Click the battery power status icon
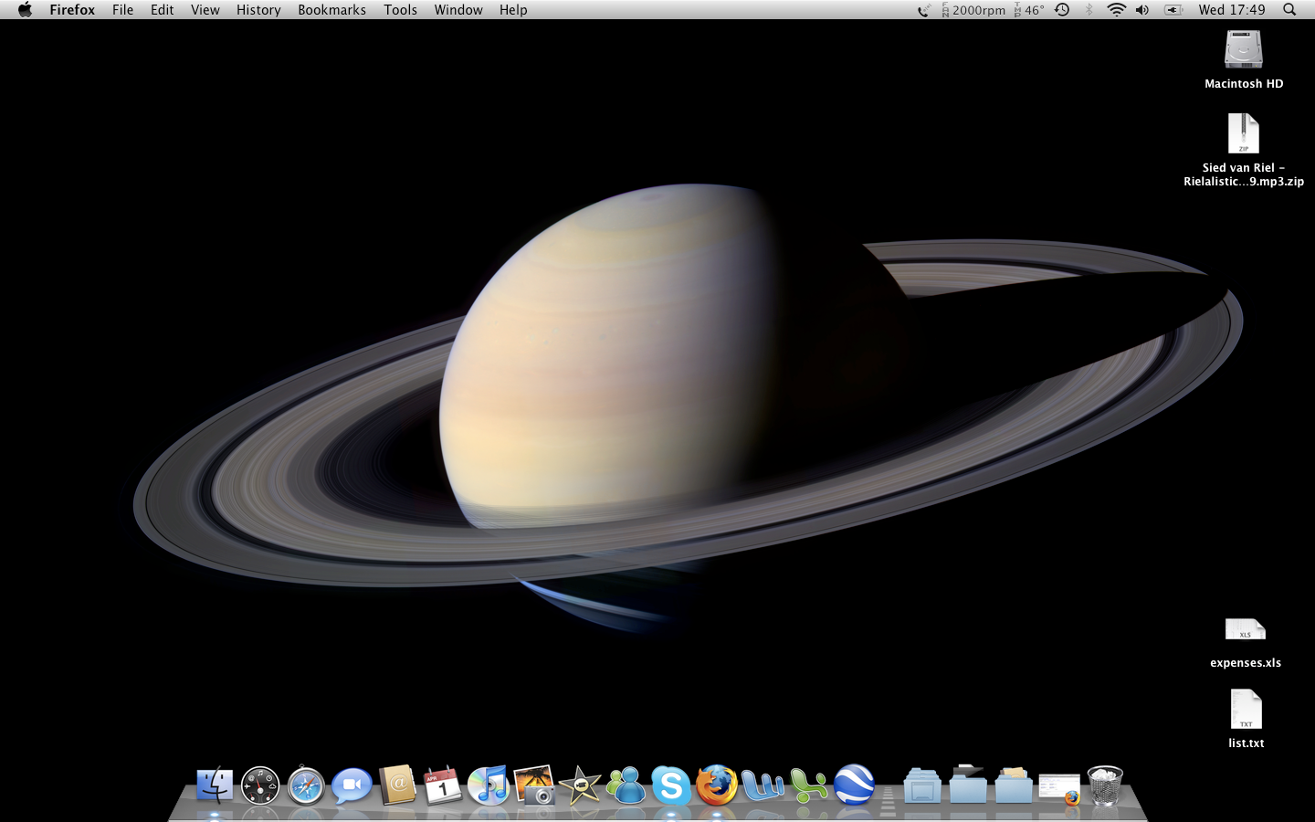Screen dimensions: 1315x822 tap(1173, 10)
